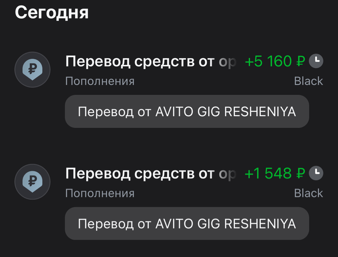This screenshot has height=257, width=338.
Task: Click "Пополнения" category of the 1 548 ₽ transfer
Action: click(99, 193)
